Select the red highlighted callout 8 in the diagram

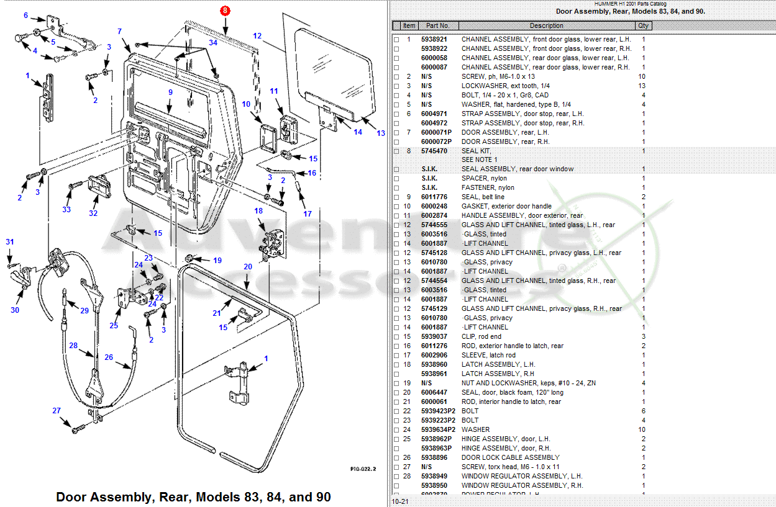point(225,11)
